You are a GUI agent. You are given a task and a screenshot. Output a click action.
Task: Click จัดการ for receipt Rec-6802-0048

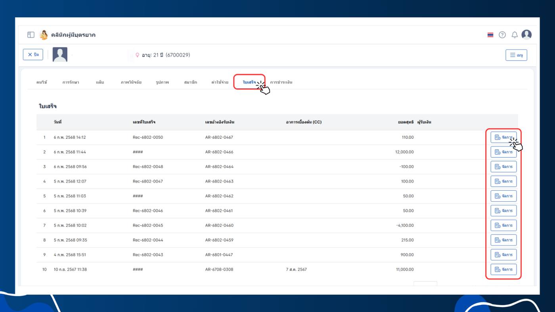[503, 167]
